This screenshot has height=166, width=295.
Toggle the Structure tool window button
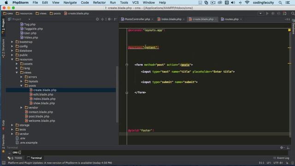[x=3, y=48]
